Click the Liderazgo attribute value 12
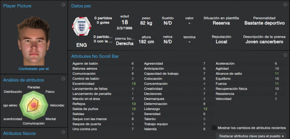The width and height of the screenshot is (290, 139). coord(205,109)
